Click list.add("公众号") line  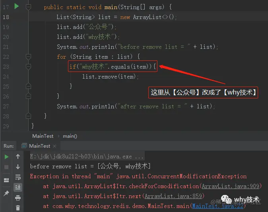tap(87, 27)
